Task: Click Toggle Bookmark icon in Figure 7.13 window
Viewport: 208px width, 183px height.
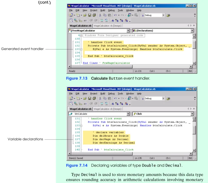Action: (112, 21)
